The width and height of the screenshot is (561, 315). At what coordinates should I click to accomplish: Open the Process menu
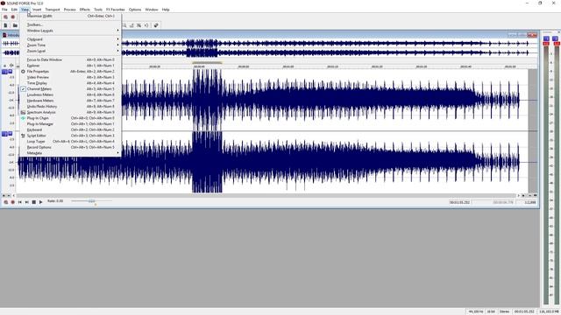[x=69, y=10]
